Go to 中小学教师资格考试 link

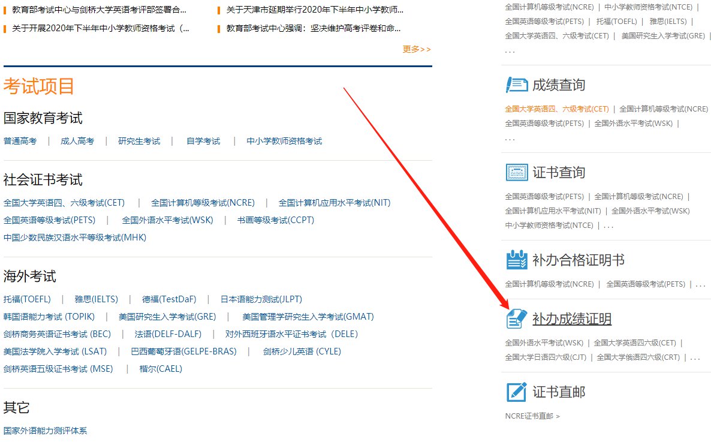click(284, 141)
